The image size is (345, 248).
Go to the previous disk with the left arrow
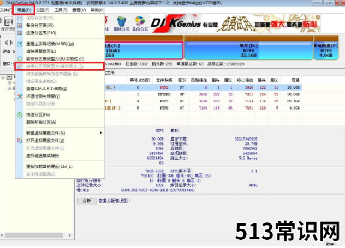[x=6, y=43]
